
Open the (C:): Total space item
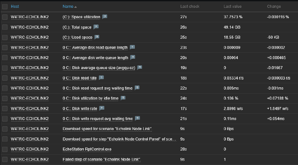coord(77,27)
